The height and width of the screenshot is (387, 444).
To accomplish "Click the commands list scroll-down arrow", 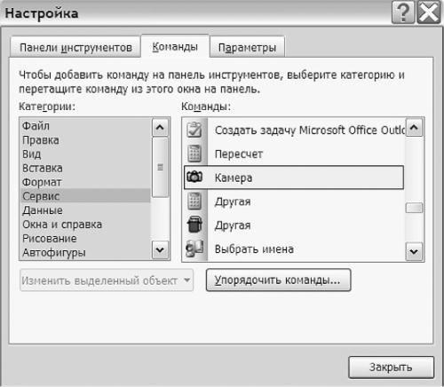I will pyautogui.click(x=414, y=251).
